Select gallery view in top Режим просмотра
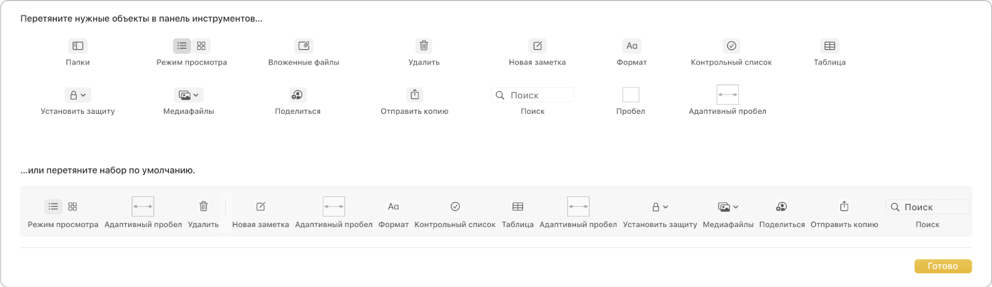Screen dimensions: 992x287 (201, 46)
